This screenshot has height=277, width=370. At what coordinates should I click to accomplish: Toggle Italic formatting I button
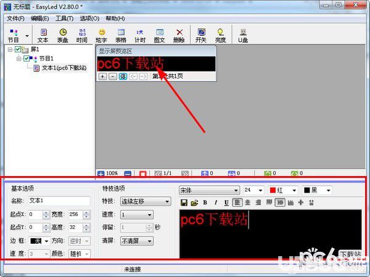tap(216, 203)
